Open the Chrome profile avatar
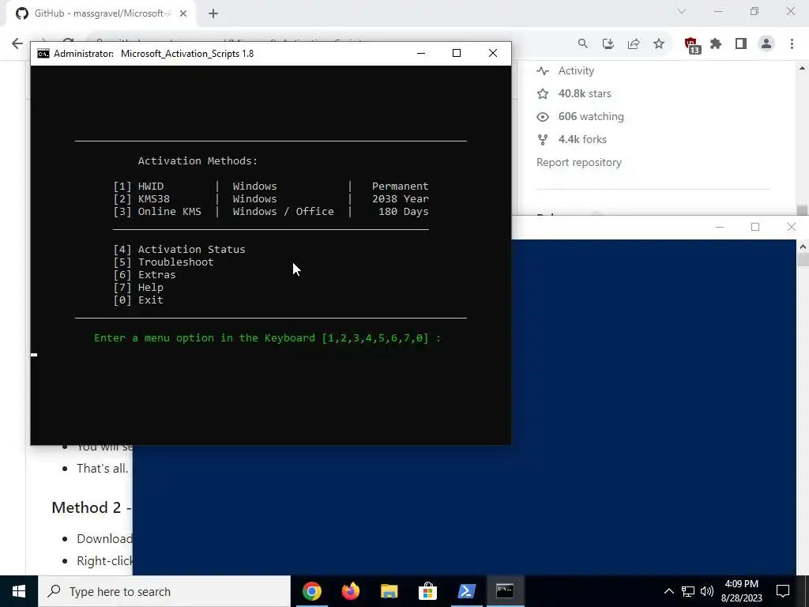Image resolution: width=809 pixels, height=607 pixels. [766, 44]
